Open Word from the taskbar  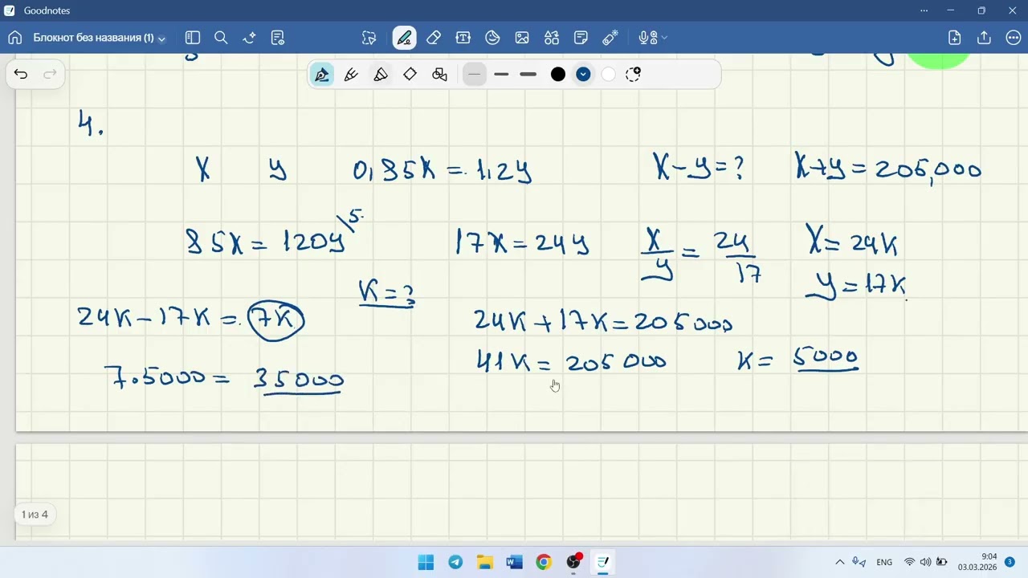pos(515,562)
